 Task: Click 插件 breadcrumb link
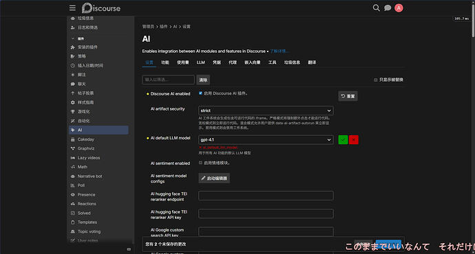point(163,27)
